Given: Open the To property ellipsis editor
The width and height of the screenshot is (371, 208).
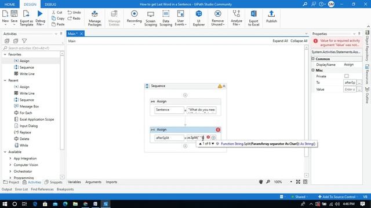Looking at the screenshot, I should (x=359, y=83).
